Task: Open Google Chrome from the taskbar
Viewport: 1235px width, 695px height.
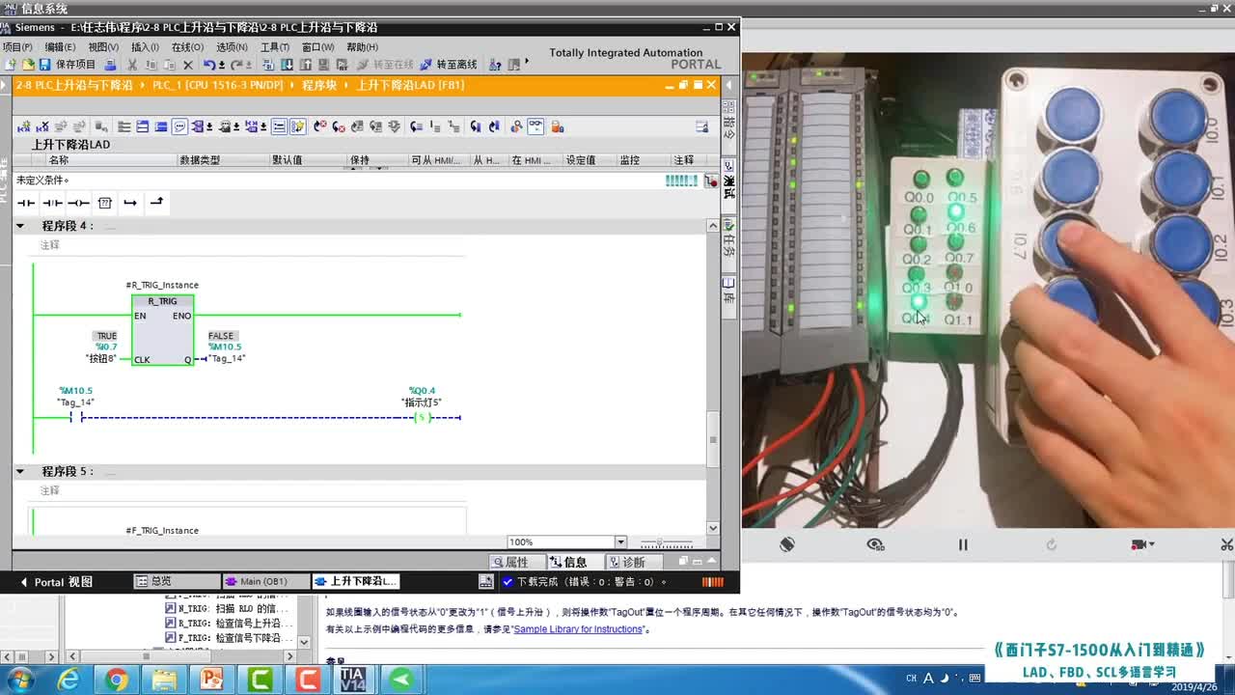Action: pyautogui.click(x=116, y=680)
